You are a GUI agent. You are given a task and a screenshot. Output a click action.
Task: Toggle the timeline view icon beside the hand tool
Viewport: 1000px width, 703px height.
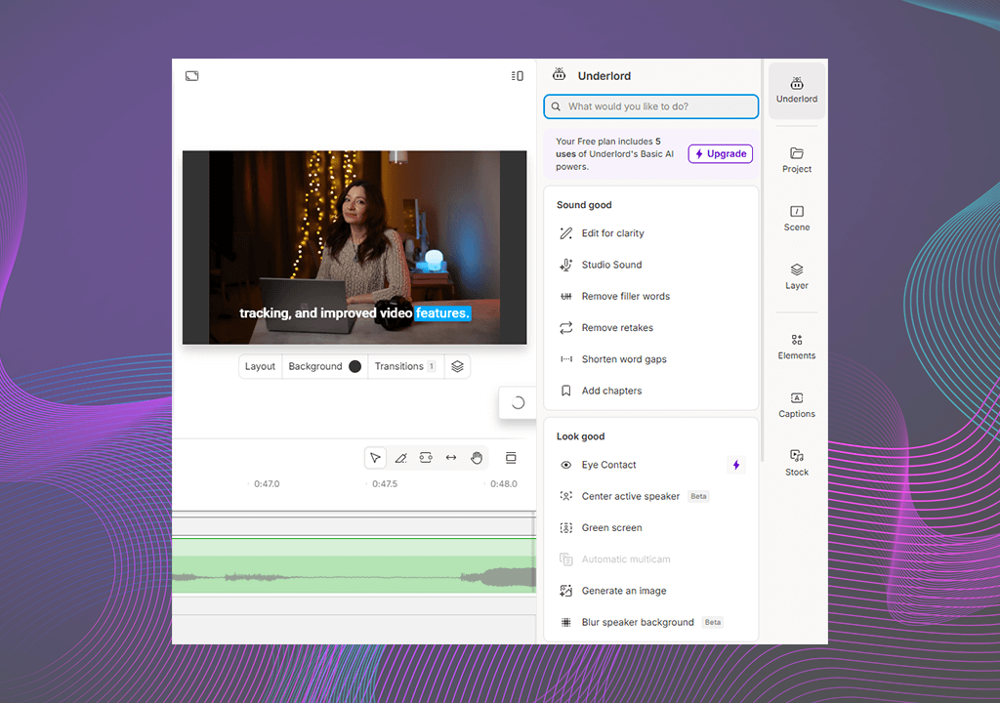click(x=511, y=458)
